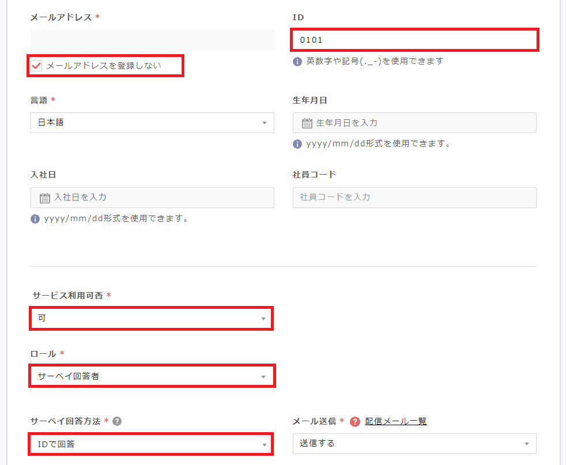Open the 配信メール一覧 link
The image size is (566, 465).
point(396,421)
